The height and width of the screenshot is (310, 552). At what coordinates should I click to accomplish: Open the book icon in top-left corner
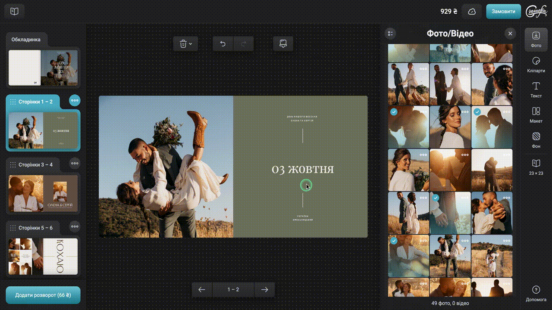point(14,12)
